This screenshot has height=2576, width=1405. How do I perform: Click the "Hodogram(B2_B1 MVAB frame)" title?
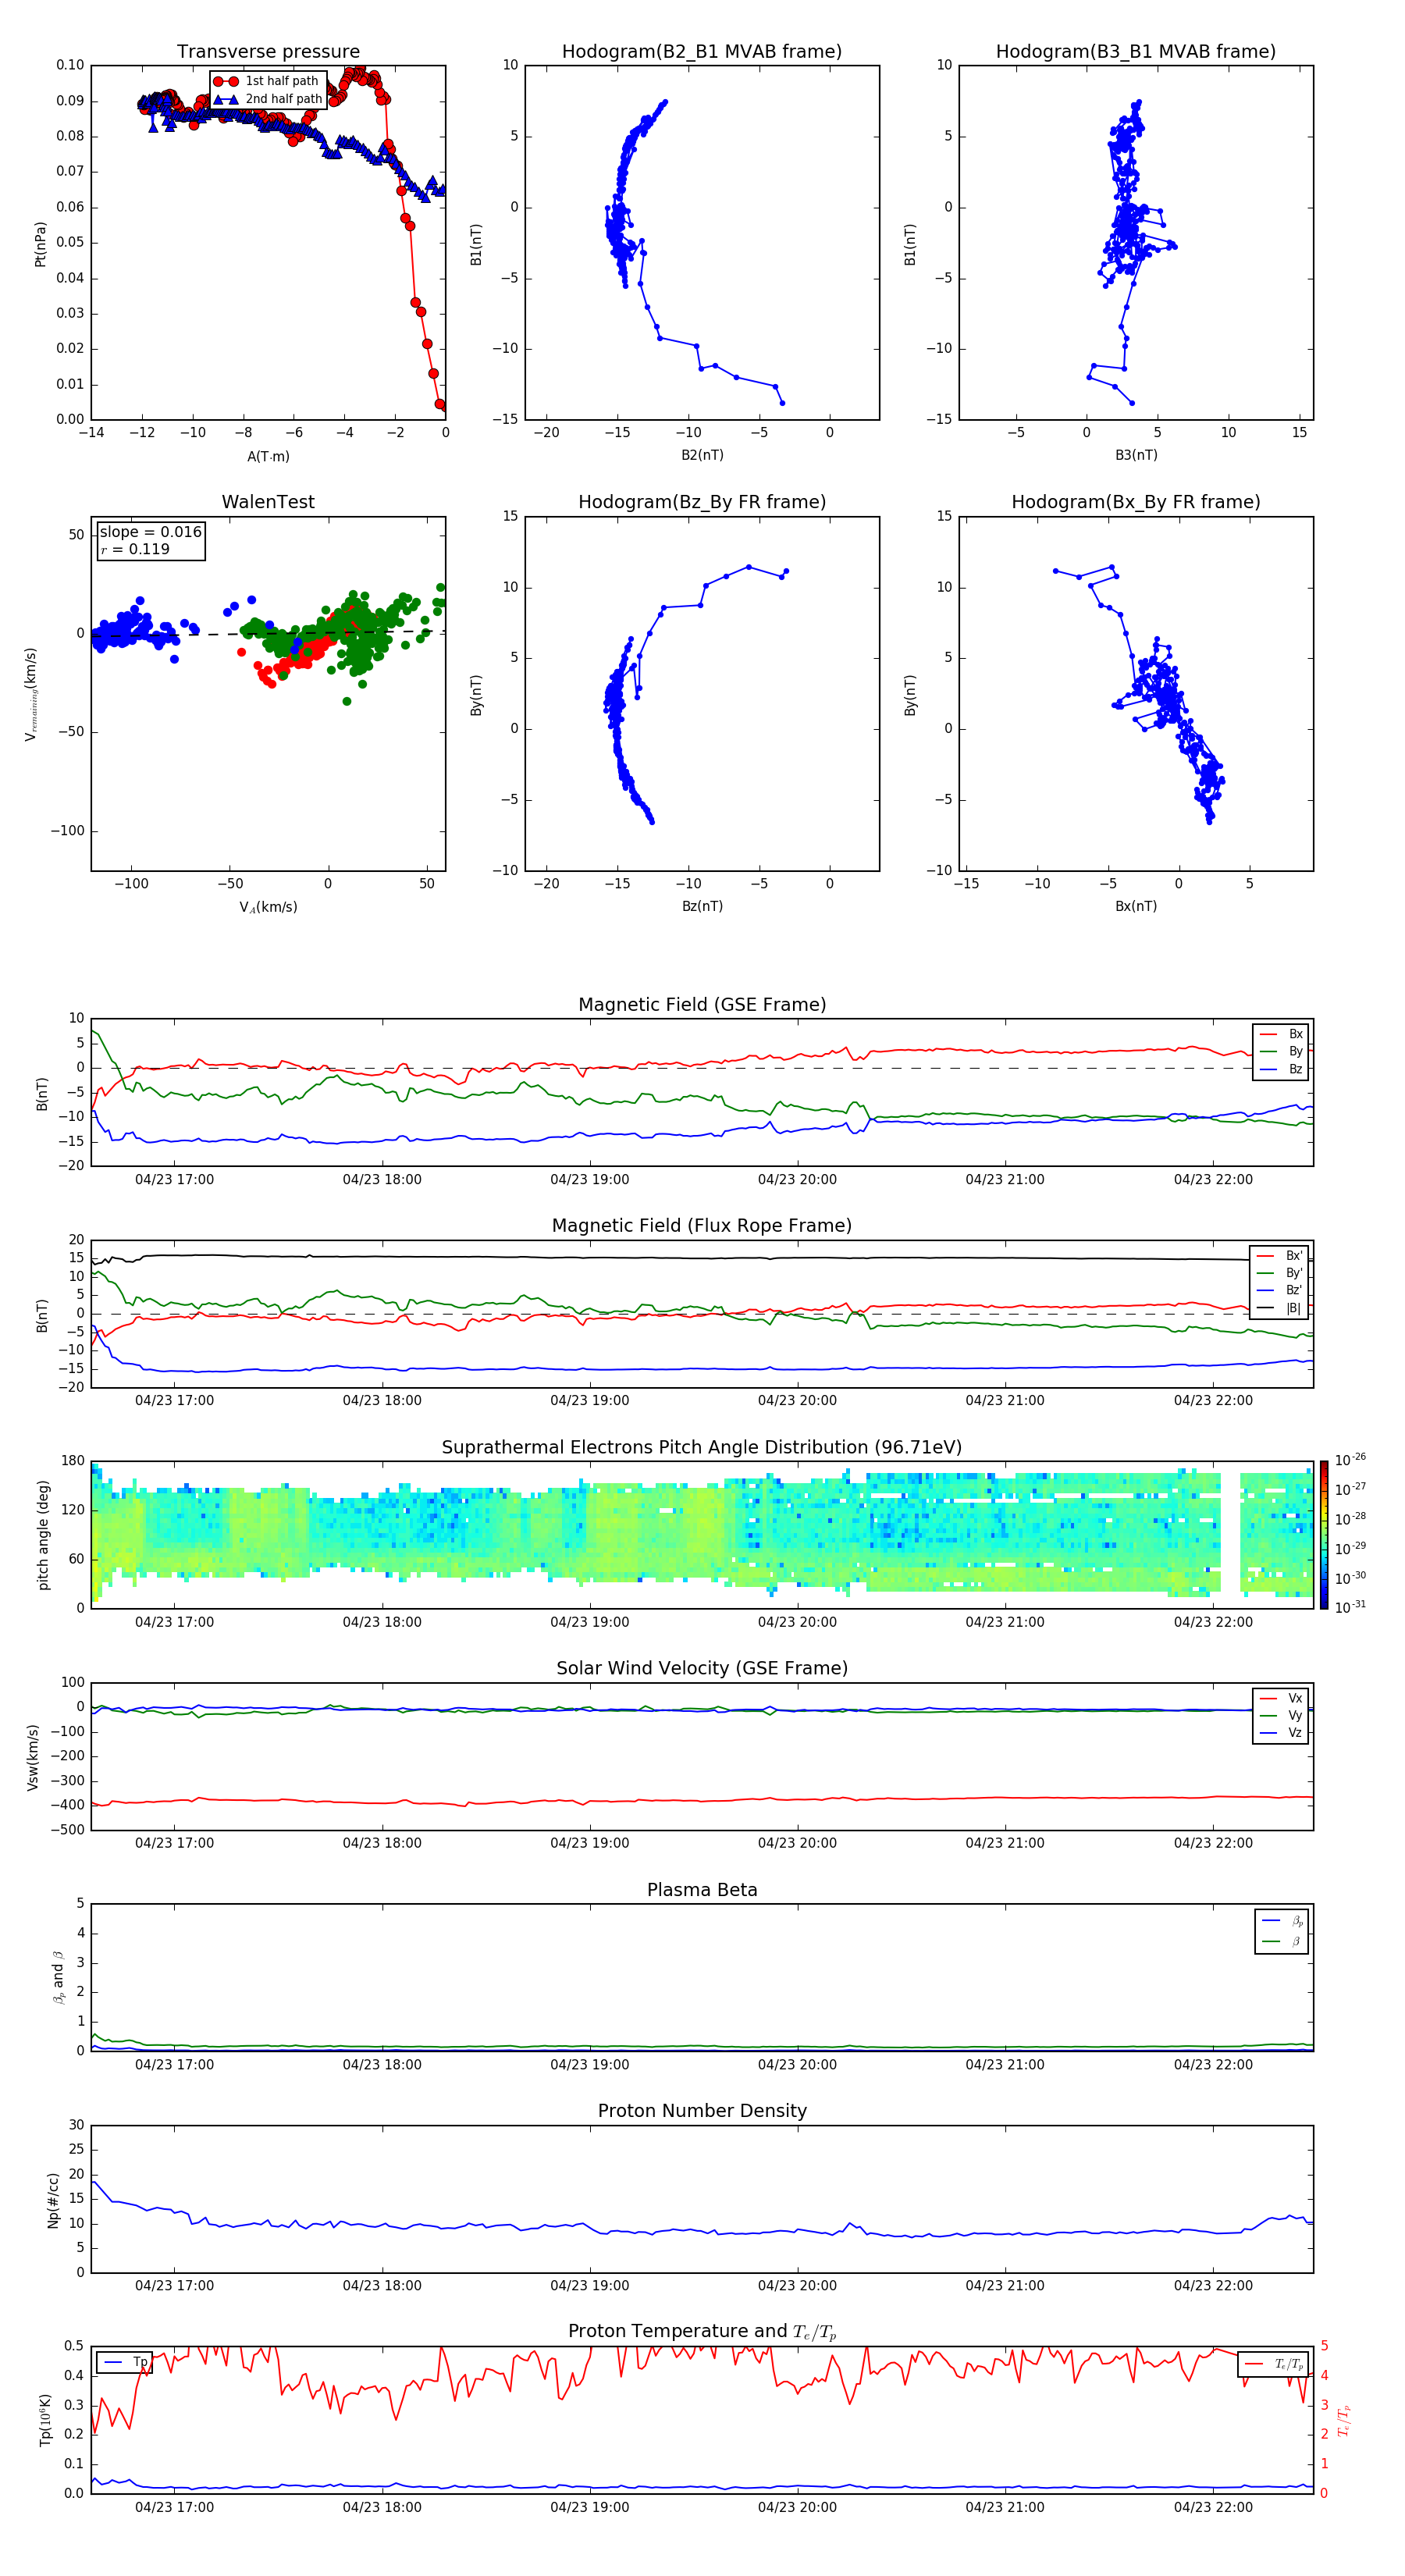coord(702,52)
